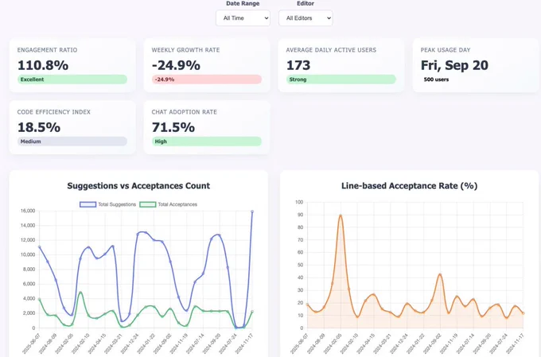Click the 500 users label

point(436,80)
